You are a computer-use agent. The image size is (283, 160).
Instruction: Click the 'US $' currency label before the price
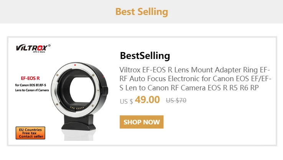126,101
